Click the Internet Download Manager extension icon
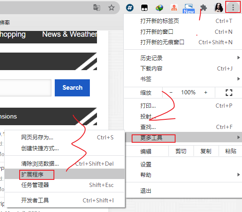Viewport: 242px width, 212px height. 159,8
